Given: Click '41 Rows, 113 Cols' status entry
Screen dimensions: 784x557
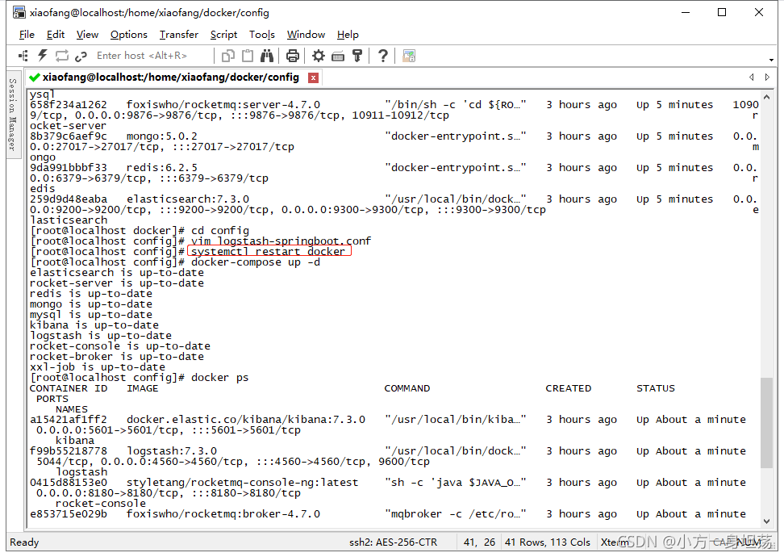Looking at the screenshot, I should point(548,542).
